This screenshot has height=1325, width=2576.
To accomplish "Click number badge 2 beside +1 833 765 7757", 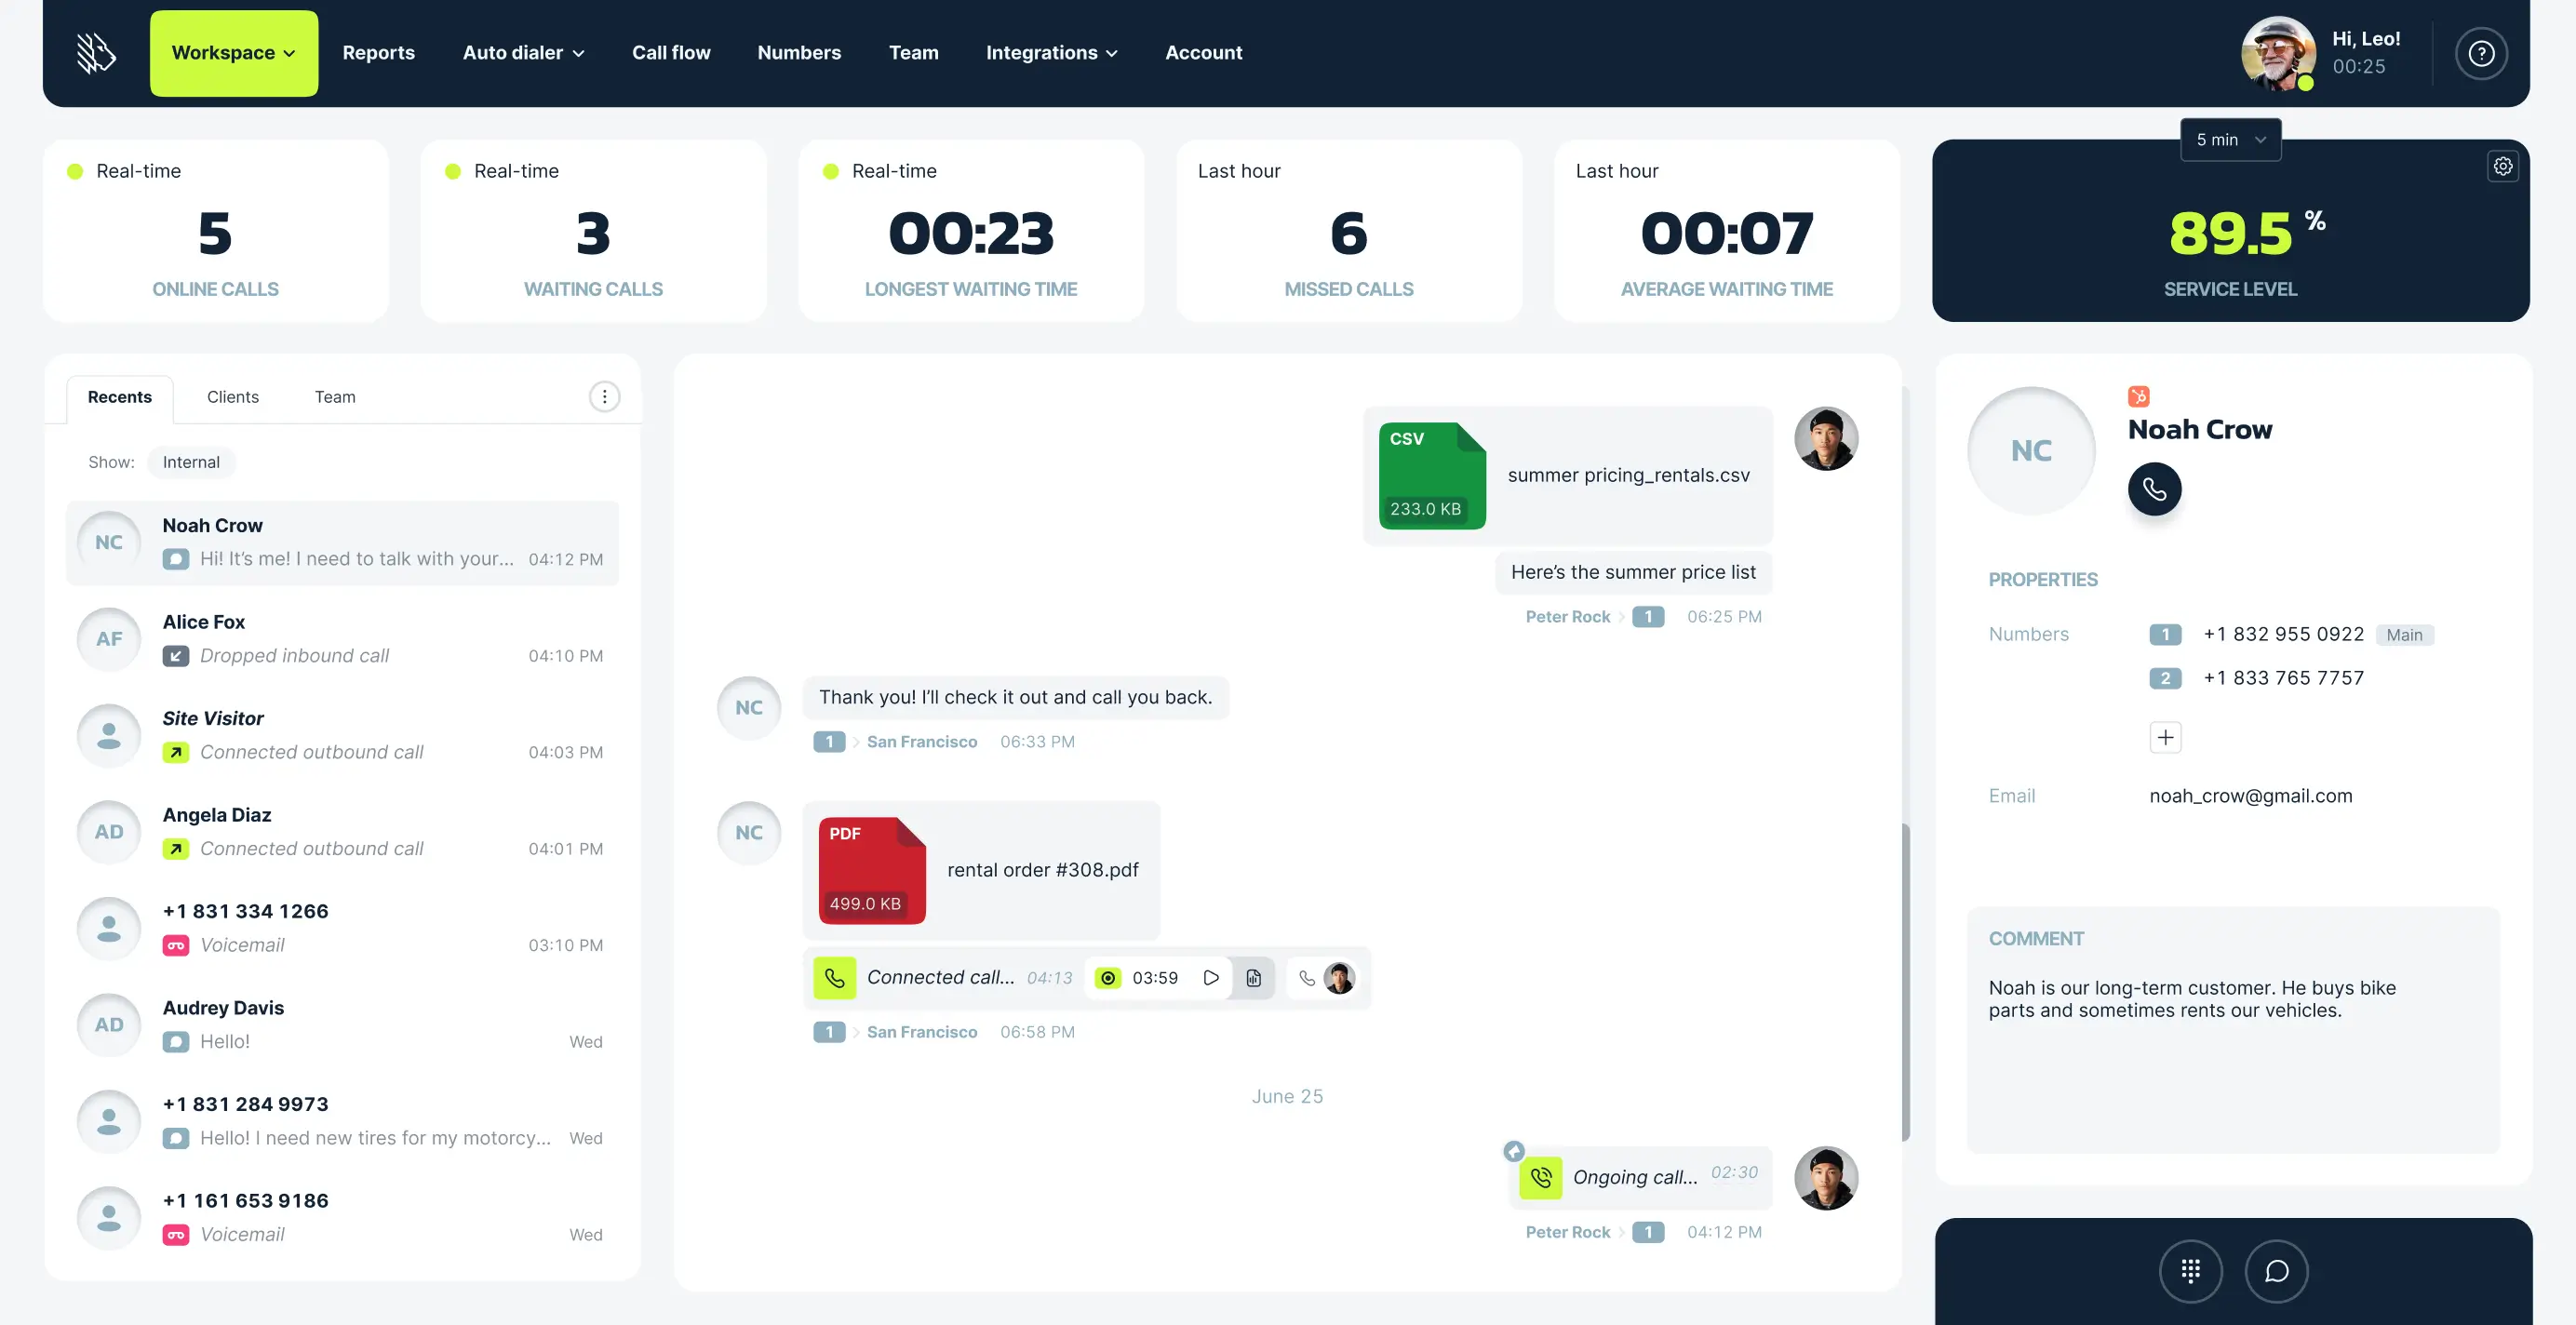I will tap(2165, 678).
